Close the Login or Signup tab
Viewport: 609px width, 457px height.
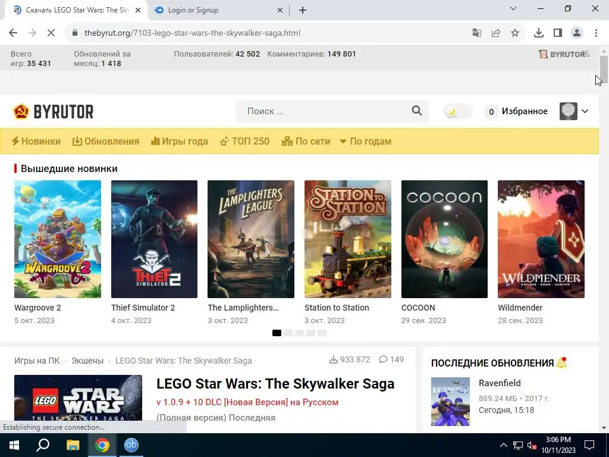(280, 11)
